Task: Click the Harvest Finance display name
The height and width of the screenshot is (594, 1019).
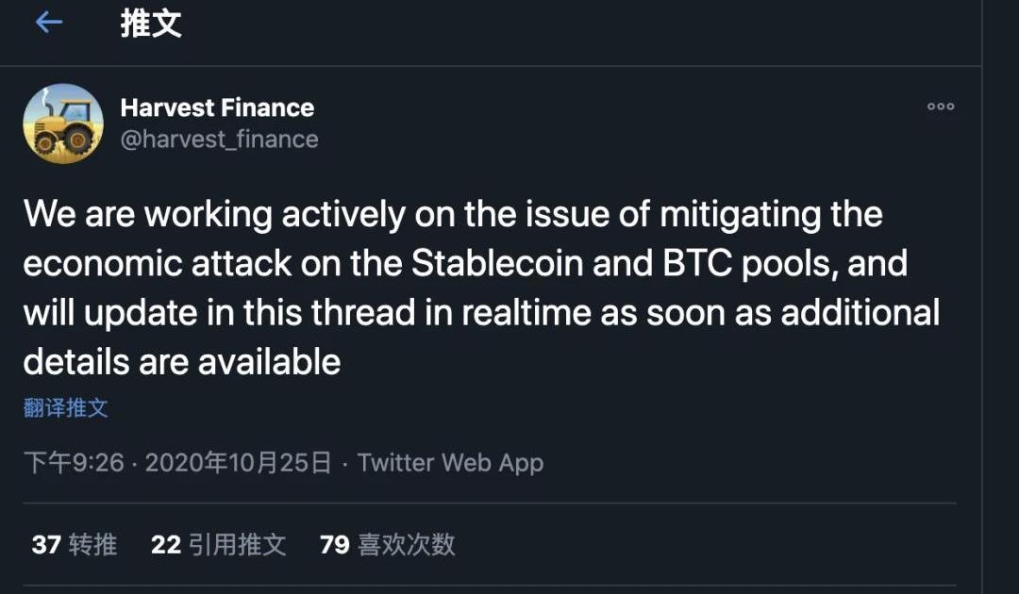Action: (217, 107)
